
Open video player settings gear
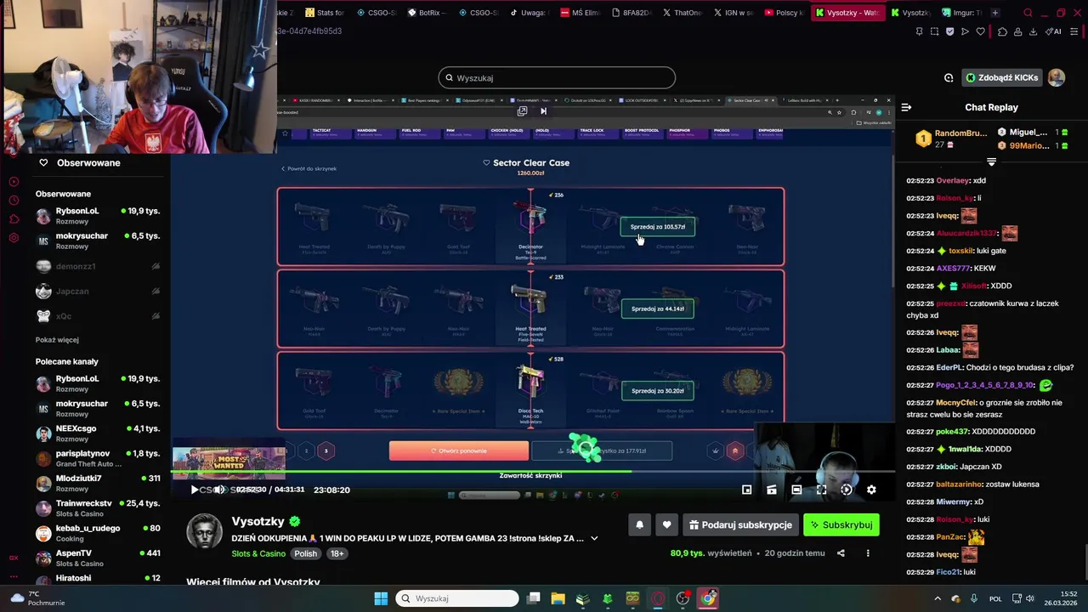871,490
